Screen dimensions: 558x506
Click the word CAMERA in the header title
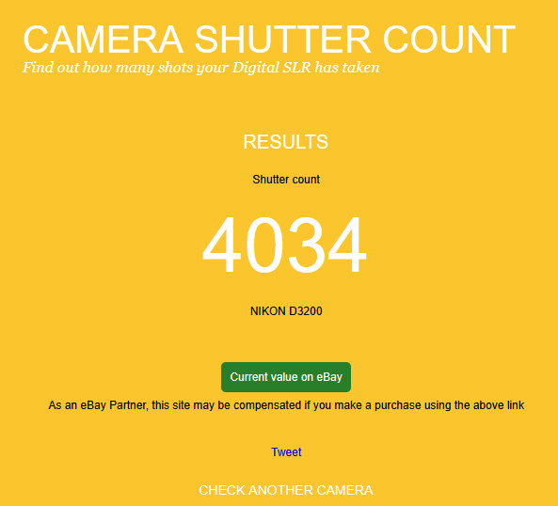(x=104, y=40)
